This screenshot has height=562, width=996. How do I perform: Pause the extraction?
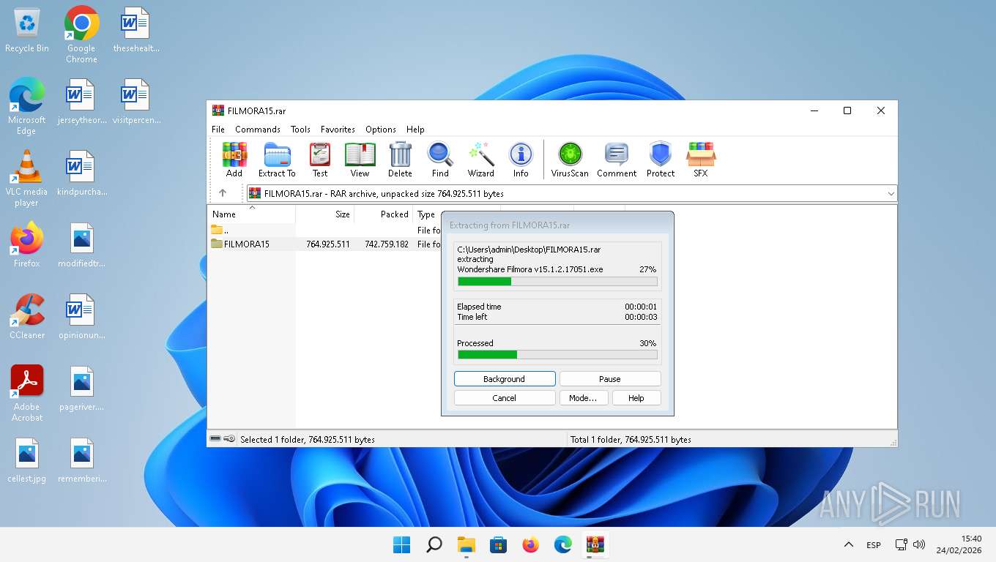pyautogui.click(x=610, y=379)
